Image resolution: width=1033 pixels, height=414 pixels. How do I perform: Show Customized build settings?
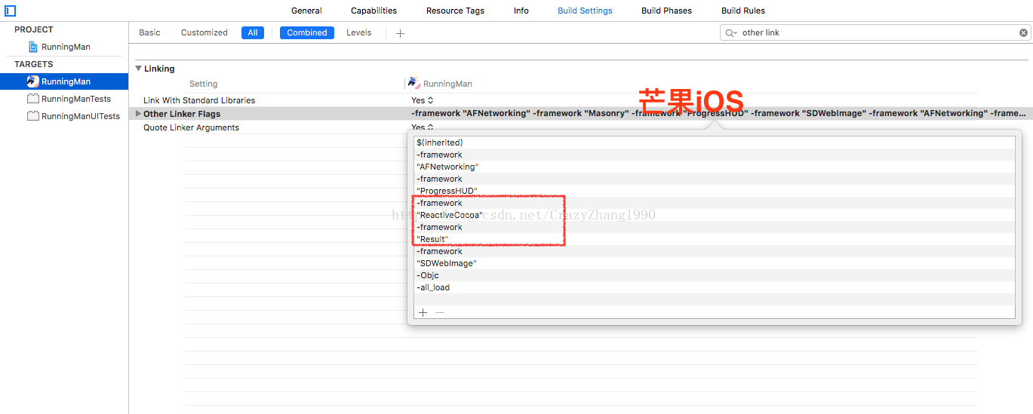click(204, 32)
